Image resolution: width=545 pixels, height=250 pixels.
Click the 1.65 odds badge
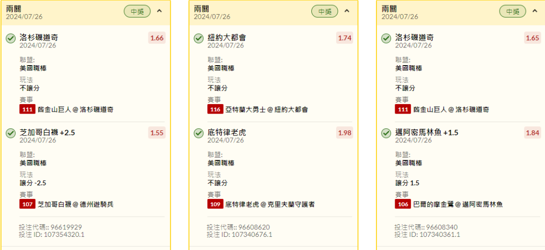pos(532,38)
